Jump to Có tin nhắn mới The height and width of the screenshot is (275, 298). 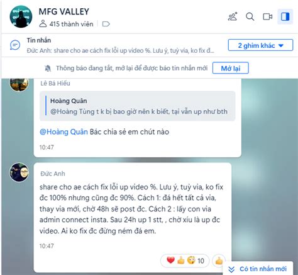click(x=258, y=269)
